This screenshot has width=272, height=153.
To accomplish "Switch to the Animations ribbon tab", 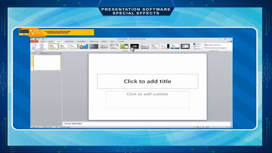I will point(82,42).
